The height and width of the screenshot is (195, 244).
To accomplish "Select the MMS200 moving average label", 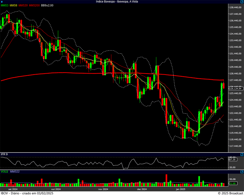I will point(34,5).
